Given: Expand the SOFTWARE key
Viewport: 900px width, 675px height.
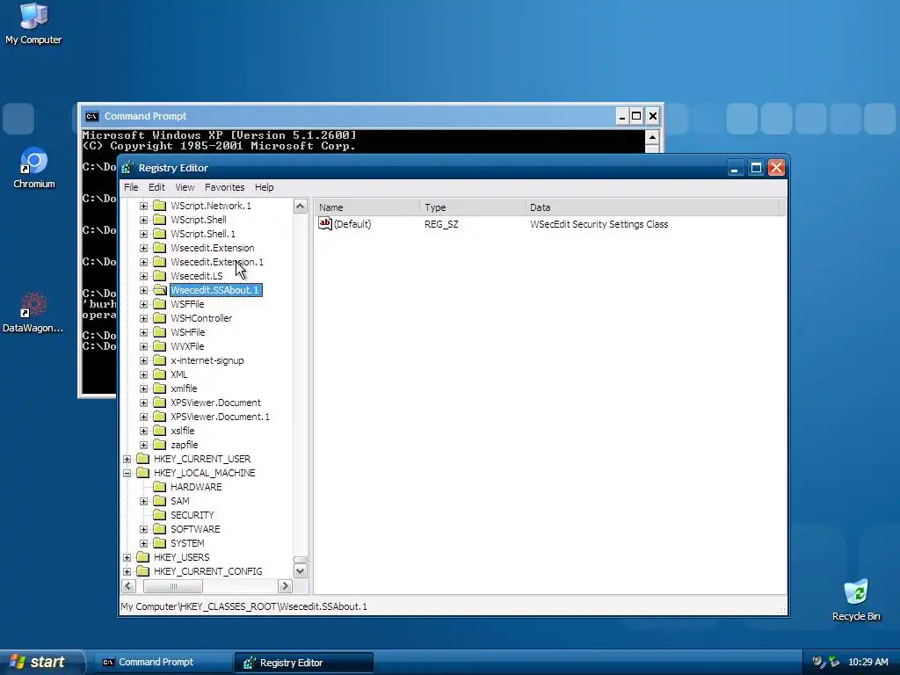Looking at the screenshot, I should click(143, 529).
